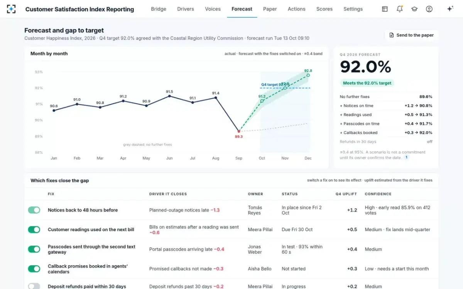463x289 pixels.
Task: Click the + Notices on time row
Action: 386,106
